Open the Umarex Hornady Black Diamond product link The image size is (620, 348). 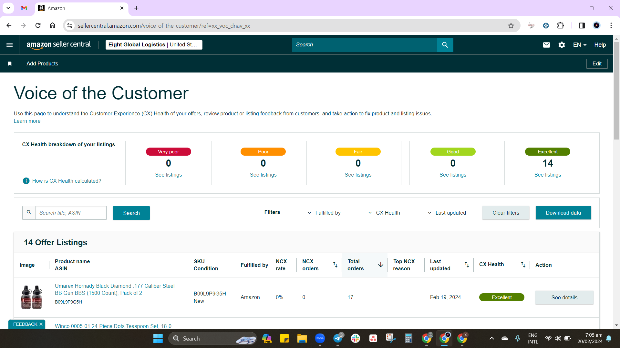115,289
